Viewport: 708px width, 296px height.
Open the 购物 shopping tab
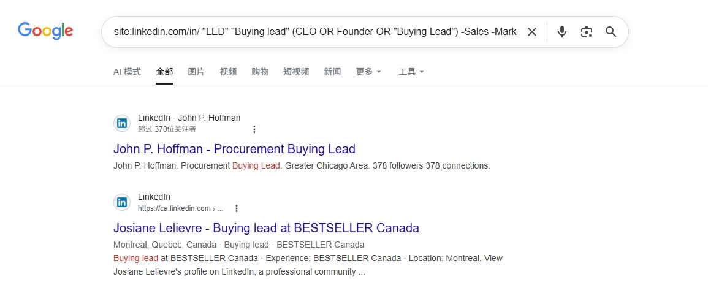coord(260,72)
